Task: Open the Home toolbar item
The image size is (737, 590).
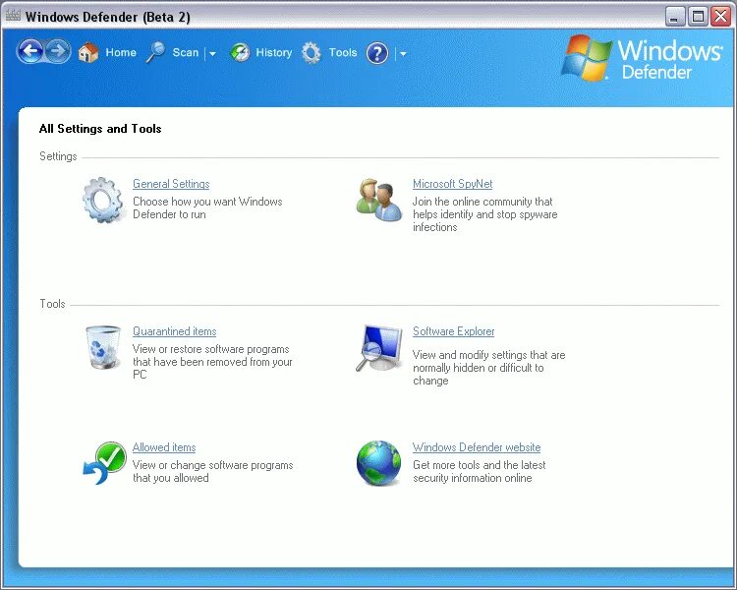Action: pos(121,53)
